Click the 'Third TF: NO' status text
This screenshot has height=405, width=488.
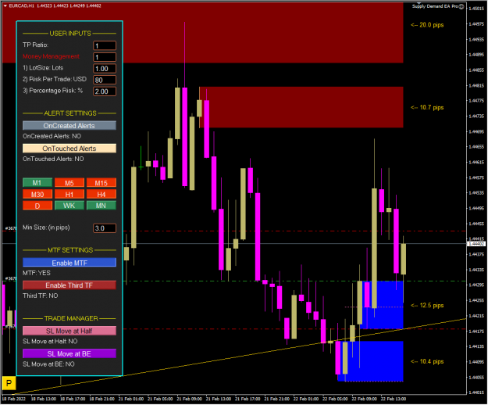(41, 296)
